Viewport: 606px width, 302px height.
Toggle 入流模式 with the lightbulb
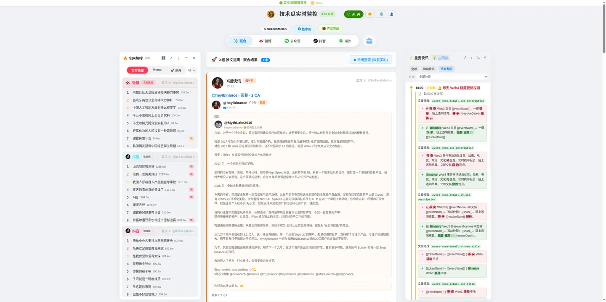[x=441, y=58]
